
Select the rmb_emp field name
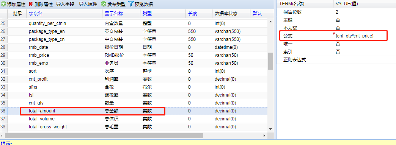[x=38, y=63]
